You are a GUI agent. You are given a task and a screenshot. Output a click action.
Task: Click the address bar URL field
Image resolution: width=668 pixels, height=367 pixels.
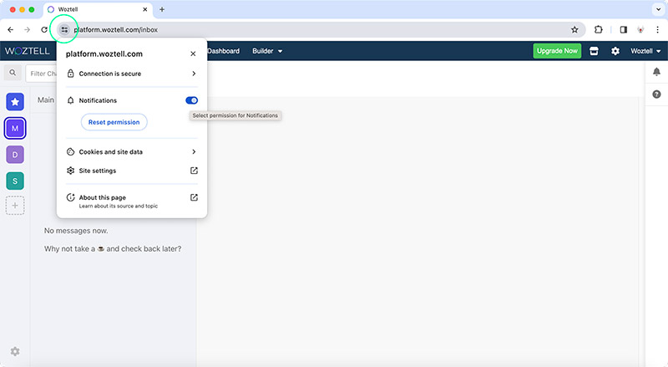click(320, 29)
